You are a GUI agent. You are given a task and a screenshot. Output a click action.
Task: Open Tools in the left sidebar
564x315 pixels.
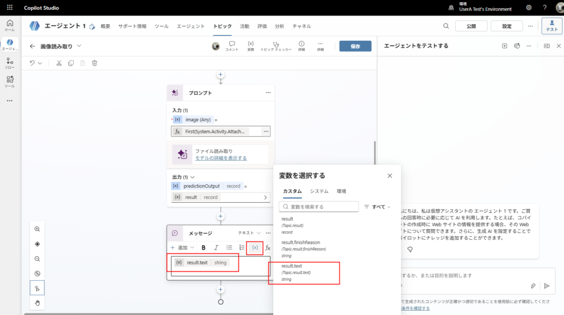pyautogui.click(x=10, y=81)
